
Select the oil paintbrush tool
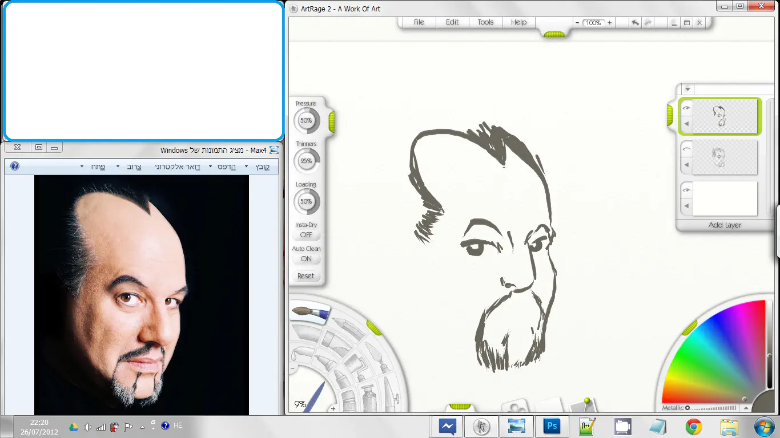(311, 313)
